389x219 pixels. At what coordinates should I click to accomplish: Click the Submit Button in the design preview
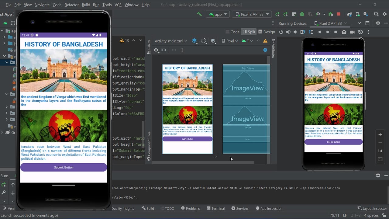188,139
